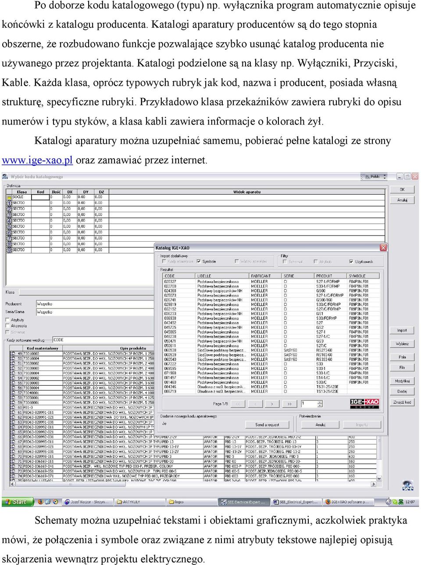This screenshot has height=565, width=421.
Task: Click the Opis produktu column header
Action: pyautogui.click(x=133, y=348)
